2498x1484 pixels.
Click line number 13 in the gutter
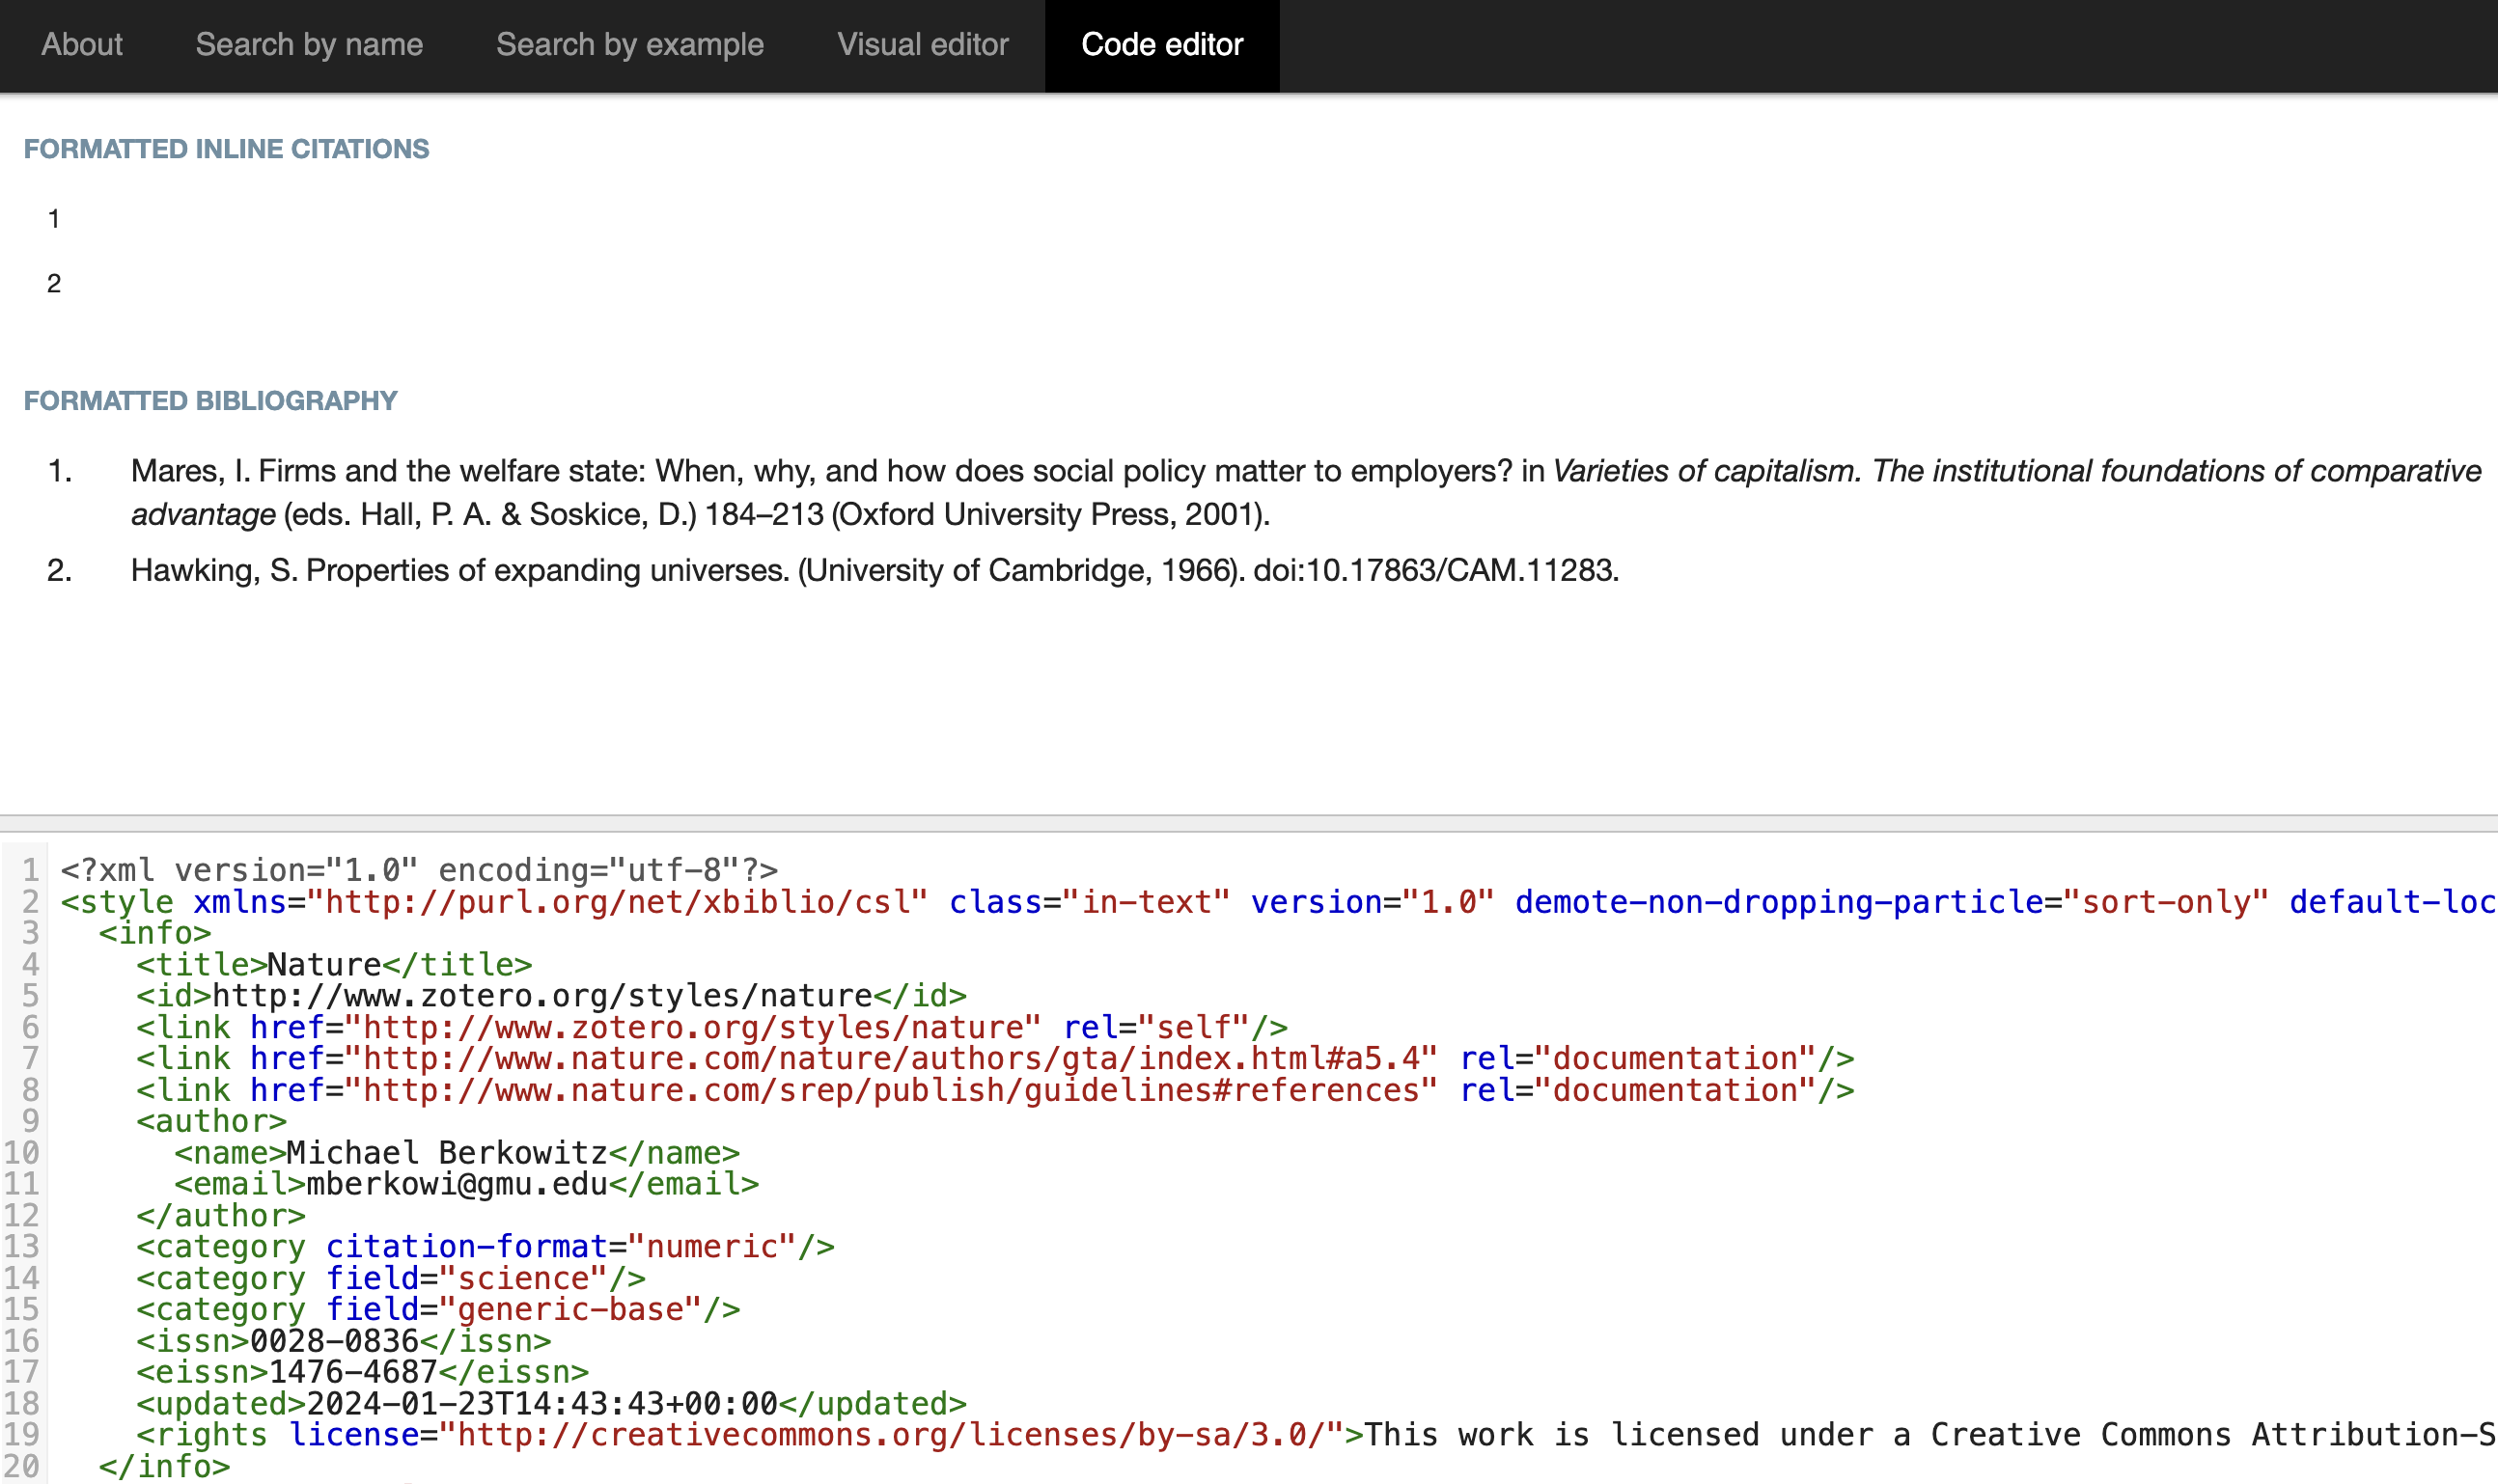point(22,1247)
